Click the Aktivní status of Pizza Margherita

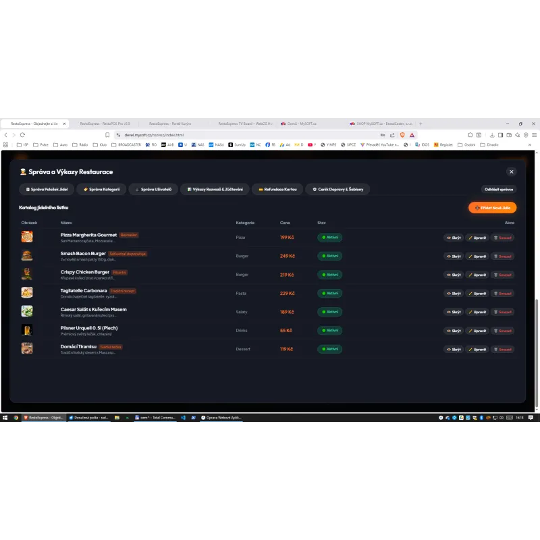pos(329,238)
